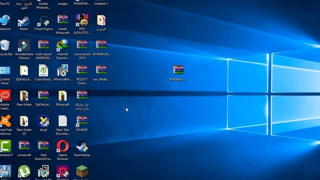
Task: Select the .minecraft archive
Action: (24, 146)
